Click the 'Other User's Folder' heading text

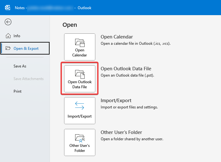tap(121, 132)
